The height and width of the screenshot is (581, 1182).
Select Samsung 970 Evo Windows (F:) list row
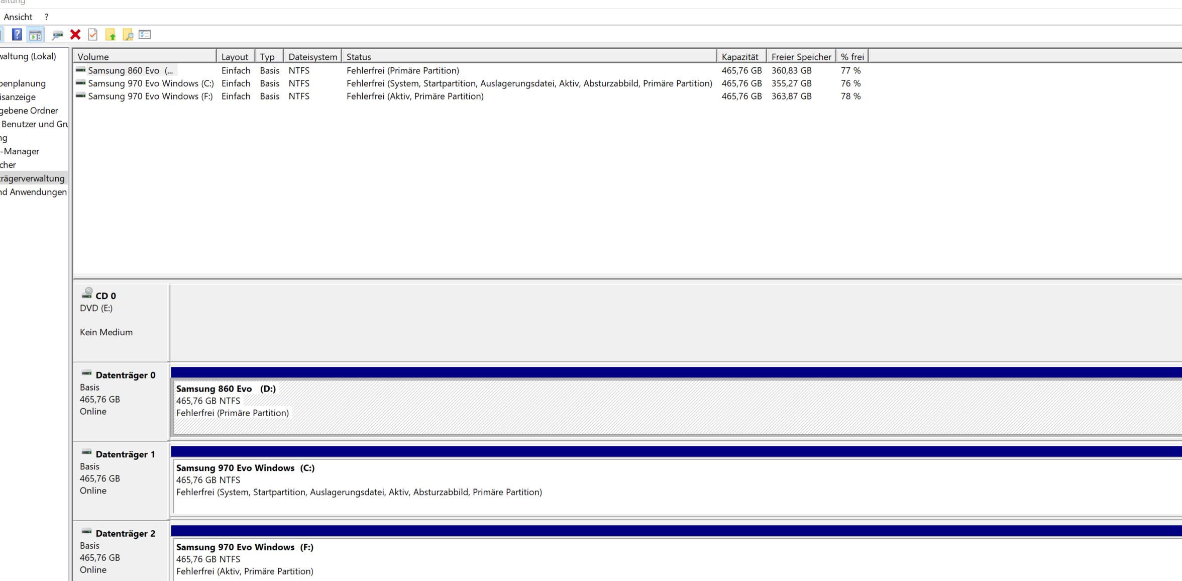(150, 96)
